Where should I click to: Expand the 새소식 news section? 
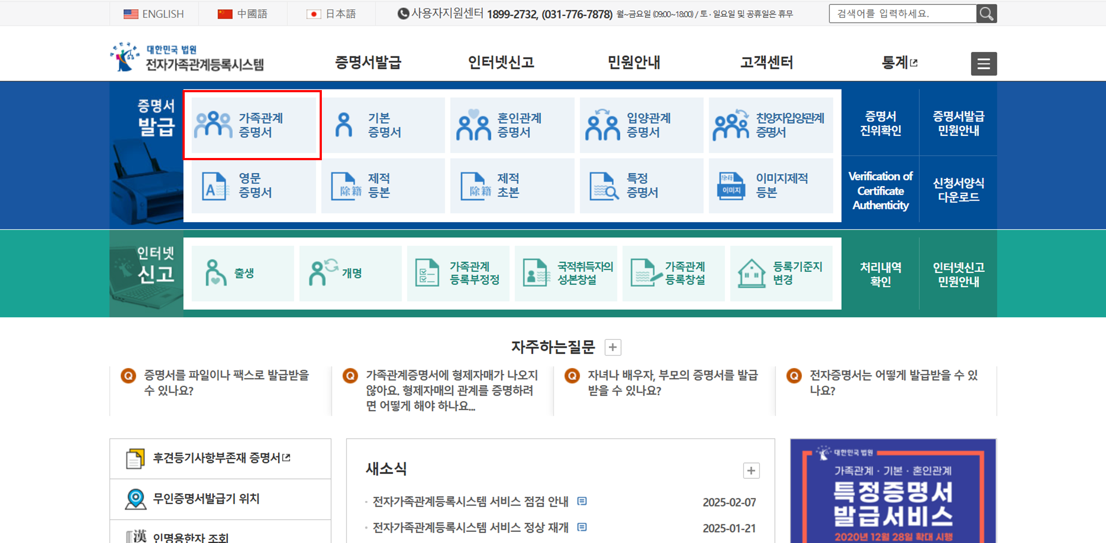point(751,471)
